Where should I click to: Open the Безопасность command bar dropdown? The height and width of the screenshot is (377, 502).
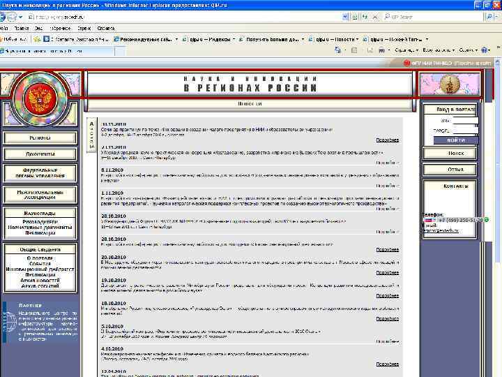pyautogui.click(x=439, y=50)
